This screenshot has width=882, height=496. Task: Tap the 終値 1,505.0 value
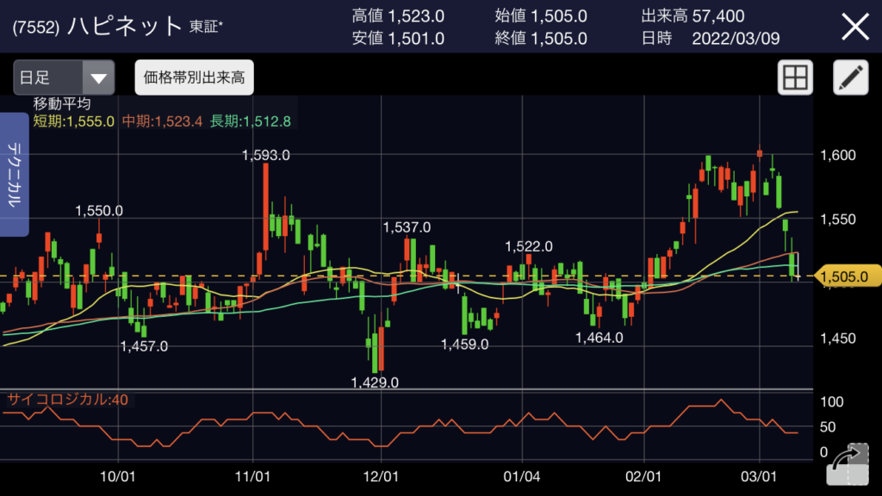(x=541, y=38)
